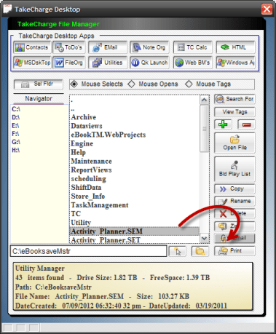Viewport: 276px width, 334px height.
Task: Click the cursor-pointer icon beside path field
Action: click(178, 251)
